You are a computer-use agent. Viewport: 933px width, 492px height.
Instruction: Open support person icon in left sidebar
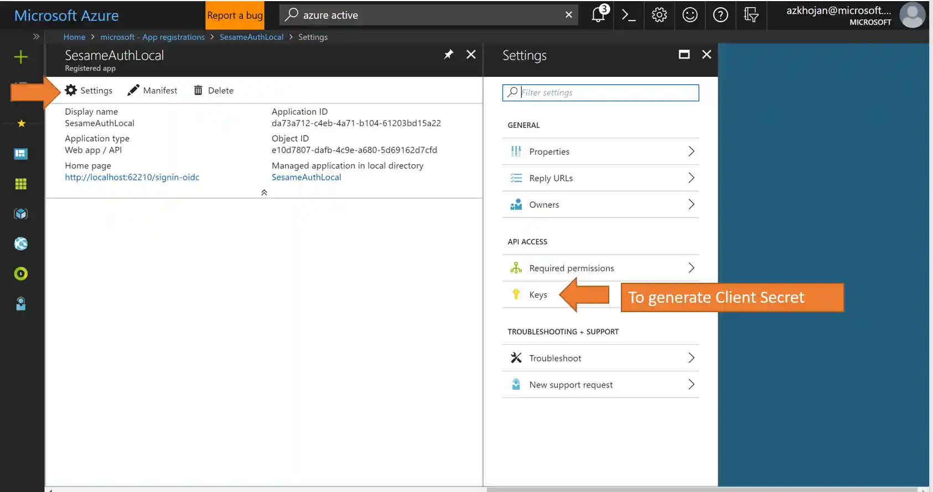point(21,303)
